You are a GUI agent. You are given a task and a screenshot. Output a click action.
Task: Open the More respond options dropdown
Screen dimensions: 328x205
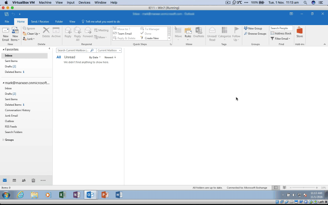coord(100,37)
